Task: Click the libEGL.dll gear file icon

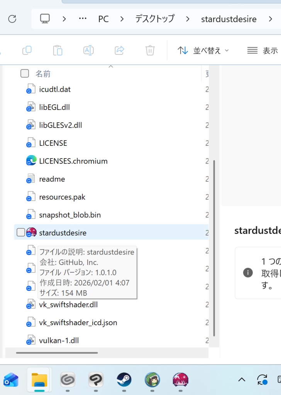Action: click(31, 107)
